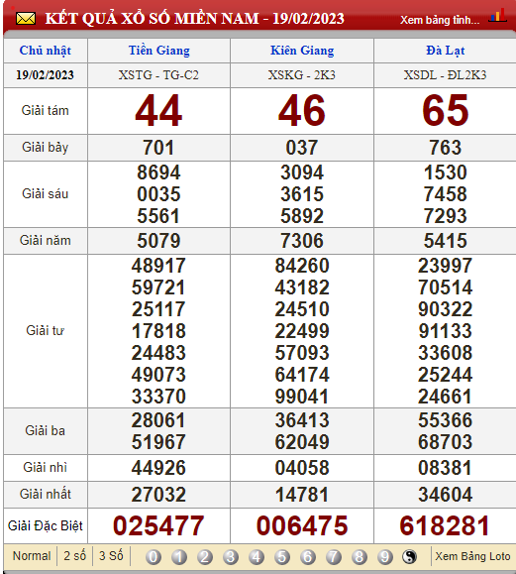Select digit ball 1 filter
516x574 pixels.
point(179,557)
